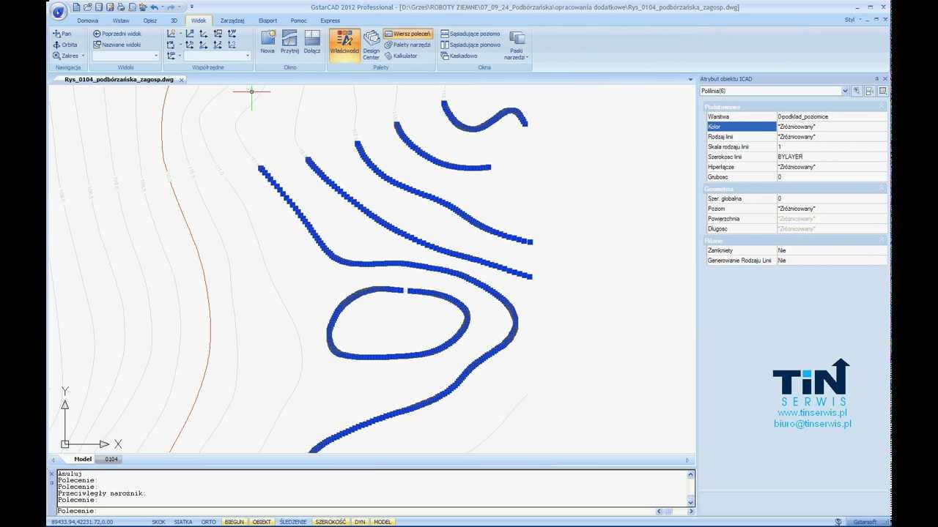Click the GstarCAD application menu orb
The width and height of the screenshot is (938, 527).
pyautogui.click(x=59, y=11)
